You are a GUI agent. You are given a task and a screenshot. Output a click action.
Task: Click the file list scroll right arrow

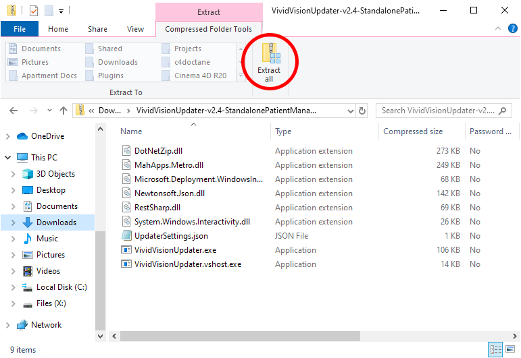(x=515, y=336)
